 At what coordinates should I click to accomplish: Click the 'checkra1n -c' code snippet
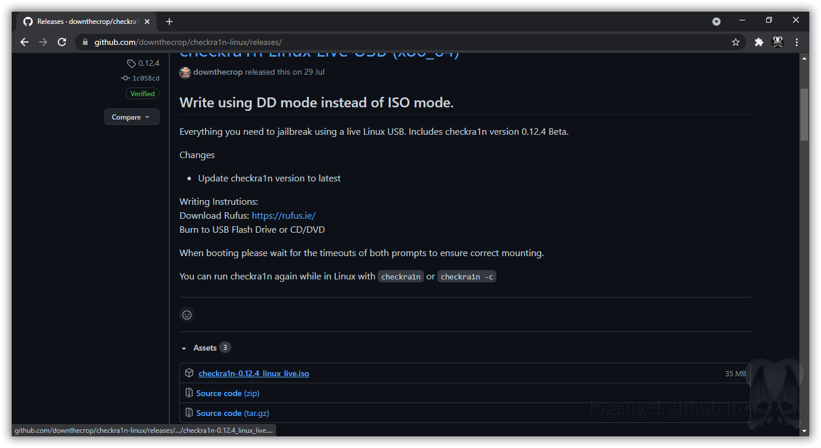coord(467,276)
